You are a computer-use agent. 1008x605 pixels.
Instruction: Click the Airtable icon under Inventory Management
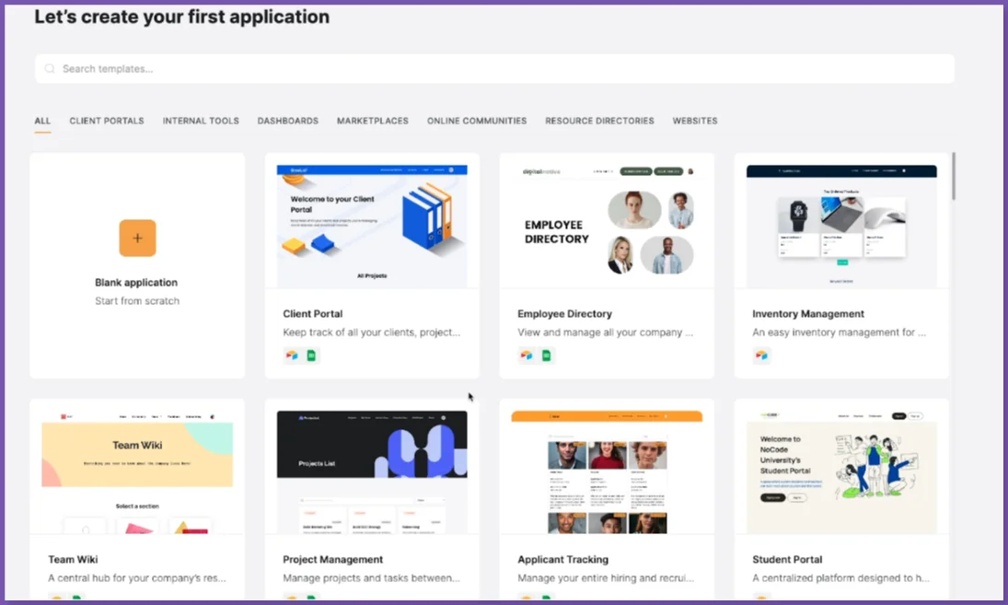760,355
